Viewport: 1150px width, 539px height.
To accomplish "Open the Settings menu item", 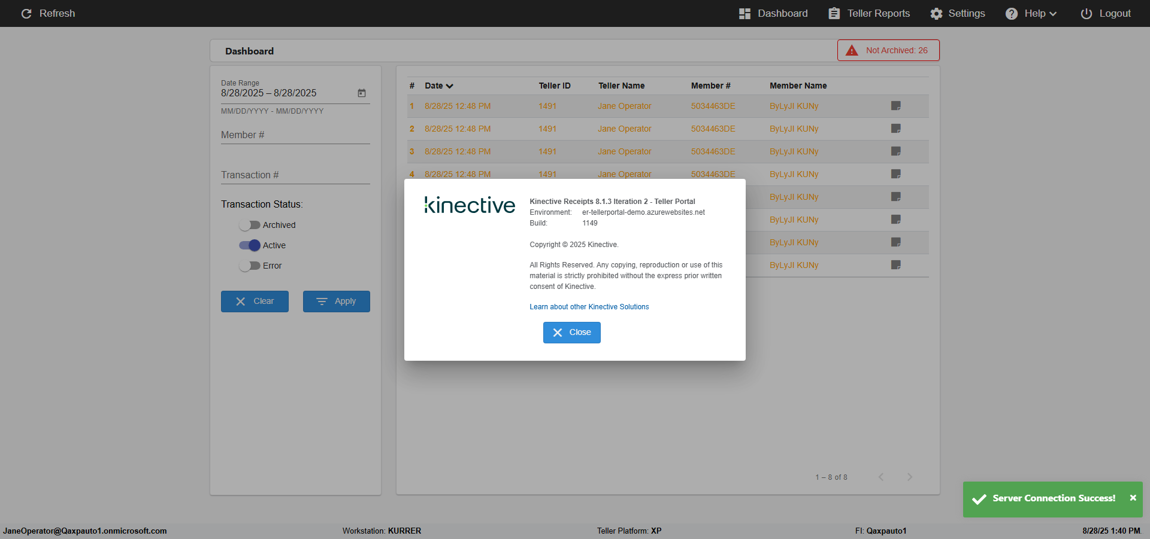I will click(x=958, y=13).
